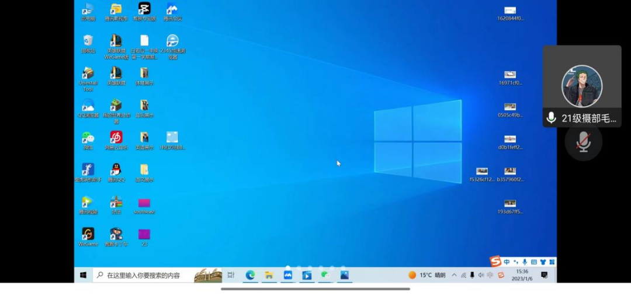Open the Minecraft launcher desktop icon

pos(116,105)
